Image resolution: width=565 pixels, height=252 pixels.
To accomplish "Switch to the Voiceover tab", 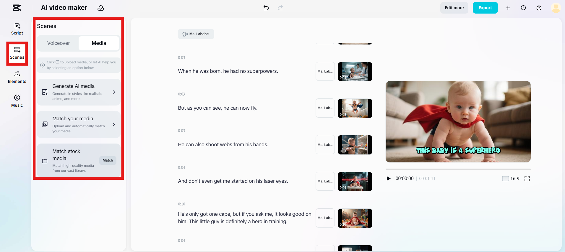I will (59, 43).
